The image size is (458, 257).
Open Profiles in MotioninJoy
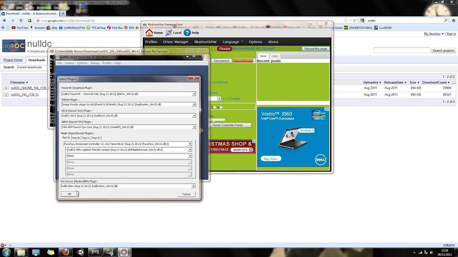click(x=151, y=42)
